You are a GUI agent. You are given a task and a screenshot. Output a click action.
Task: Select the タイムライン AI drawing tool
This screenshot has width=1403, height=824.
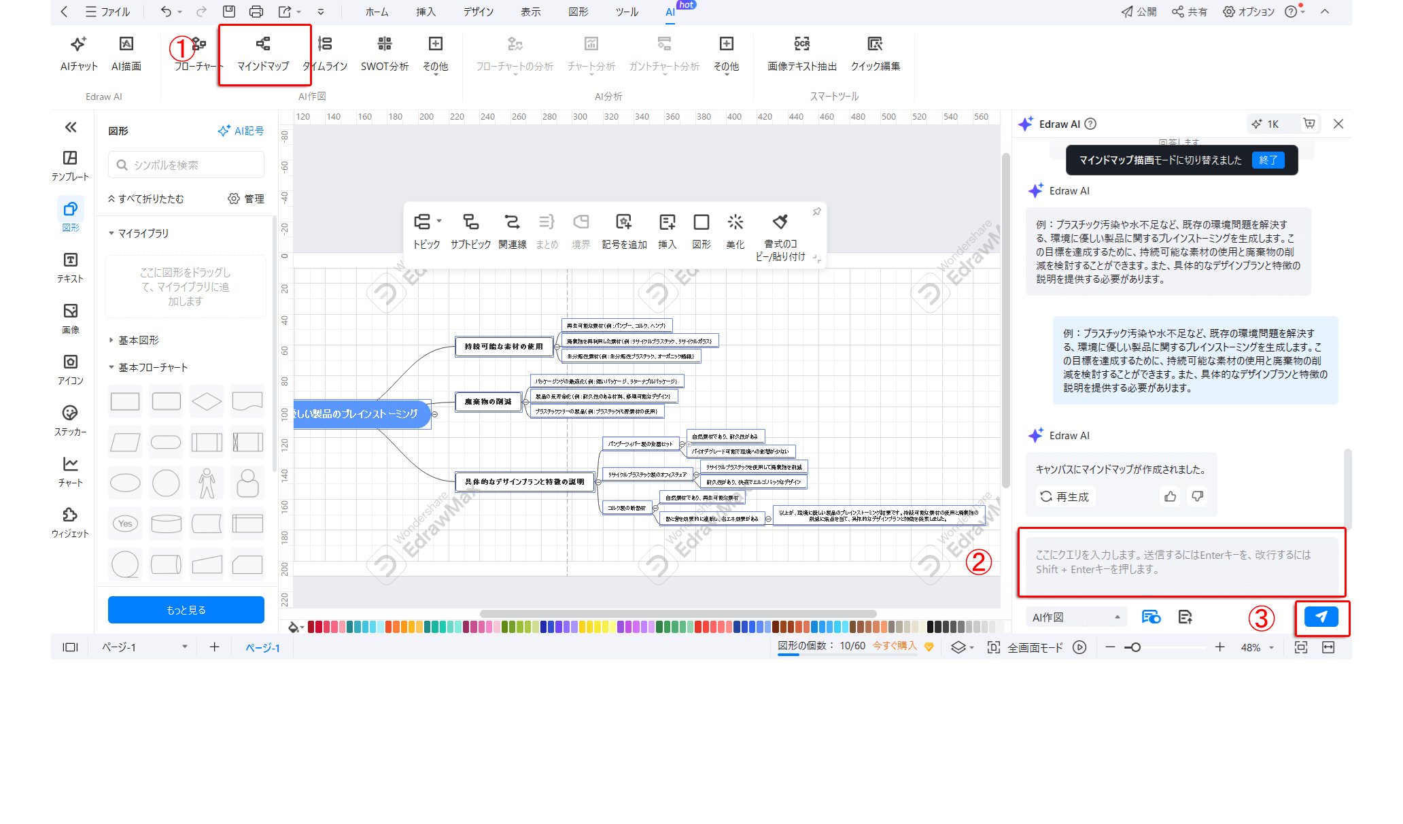coord(325,53)
